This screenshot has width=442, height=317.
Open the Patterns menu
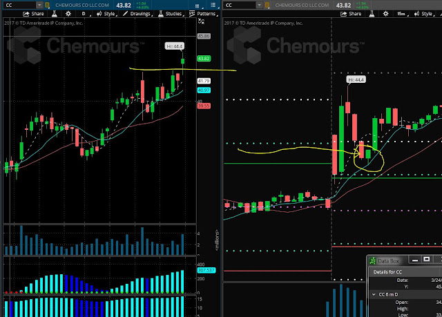[x=203, y=14]
